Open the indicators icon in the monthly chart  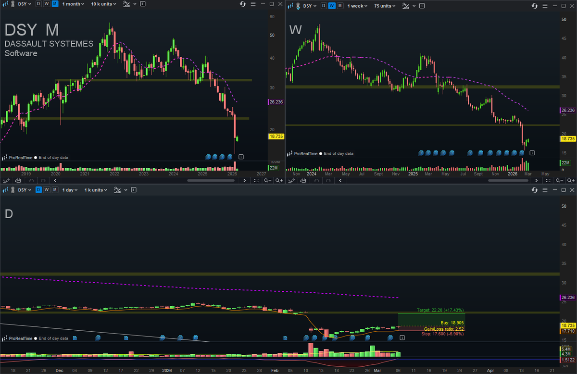(x=126, y=4)
